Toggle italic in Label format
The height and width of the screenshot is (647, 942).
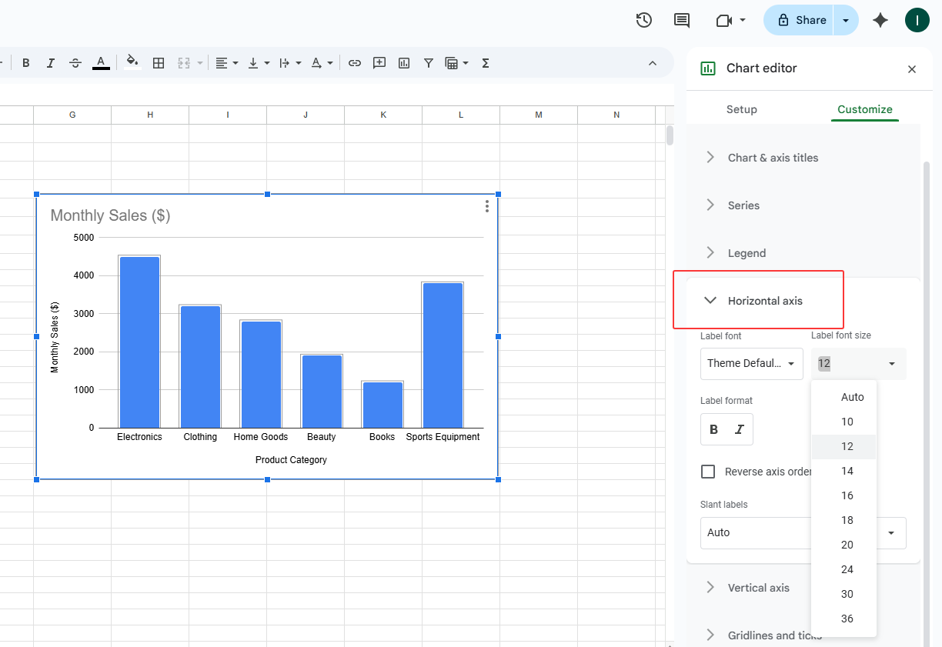pyautogui.click(x=740, y=429)
